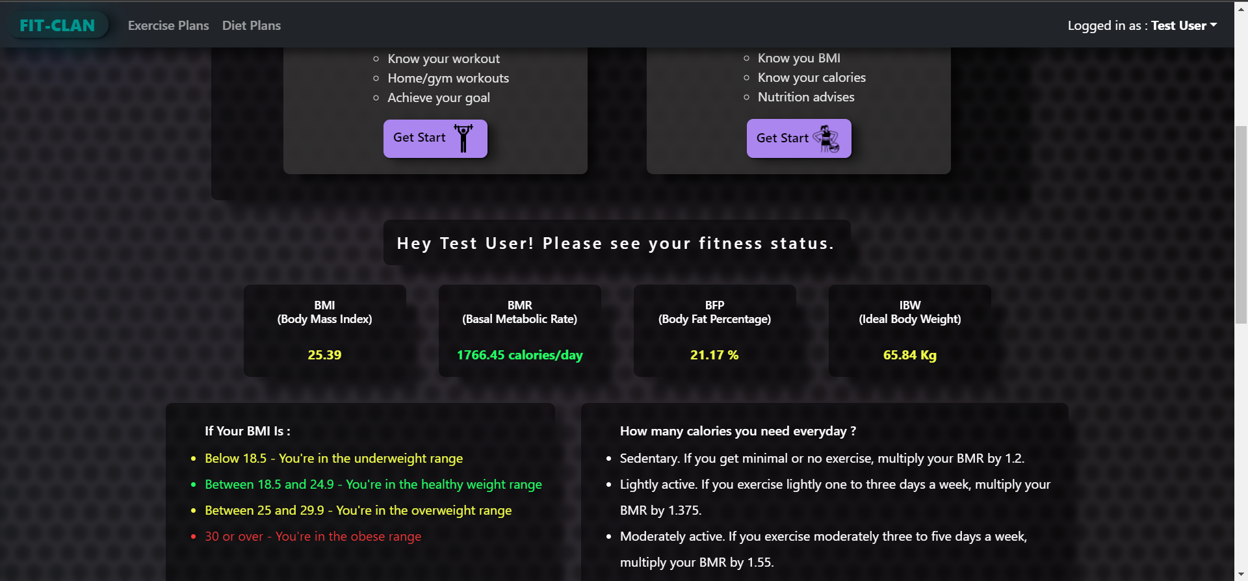Click the Sedentary calorie multiplier line
The height and width of the screenshot is (581, 1248).
click(x=822, y=458)
